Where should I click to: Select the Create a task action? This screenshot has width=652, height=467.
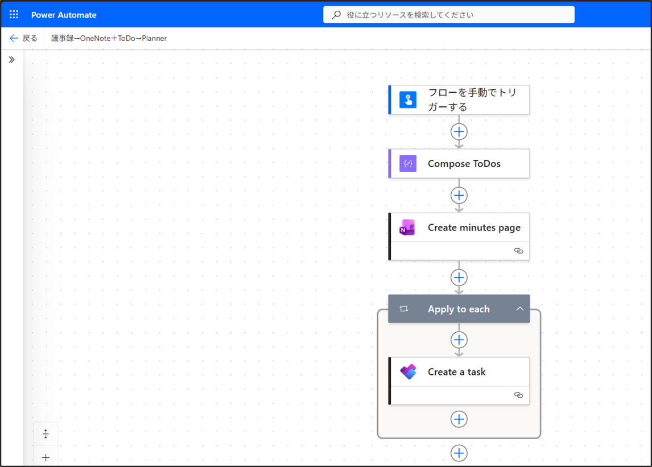(459, 381)
